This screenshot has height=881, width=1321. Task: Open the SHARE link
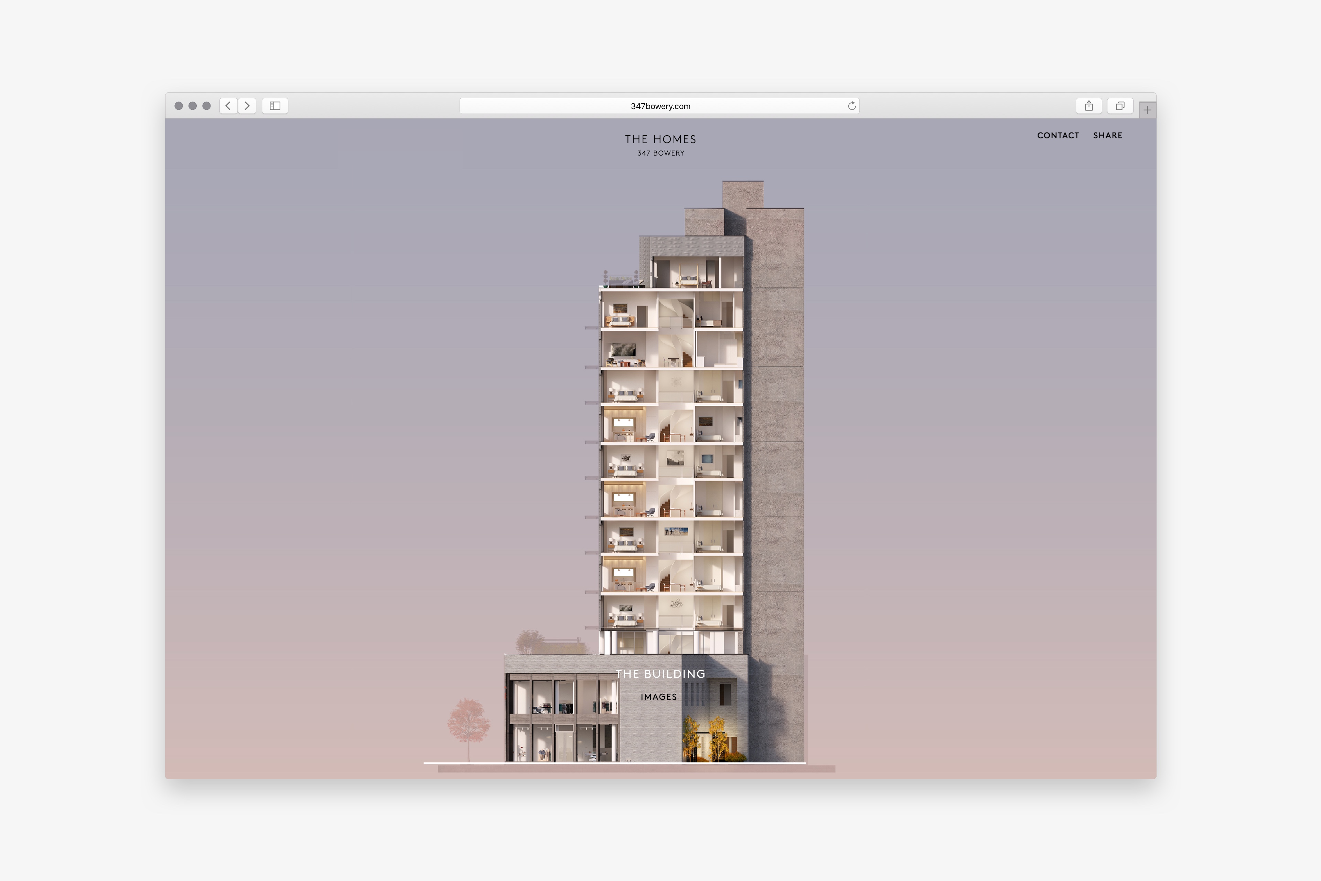tap(1107, 135)
